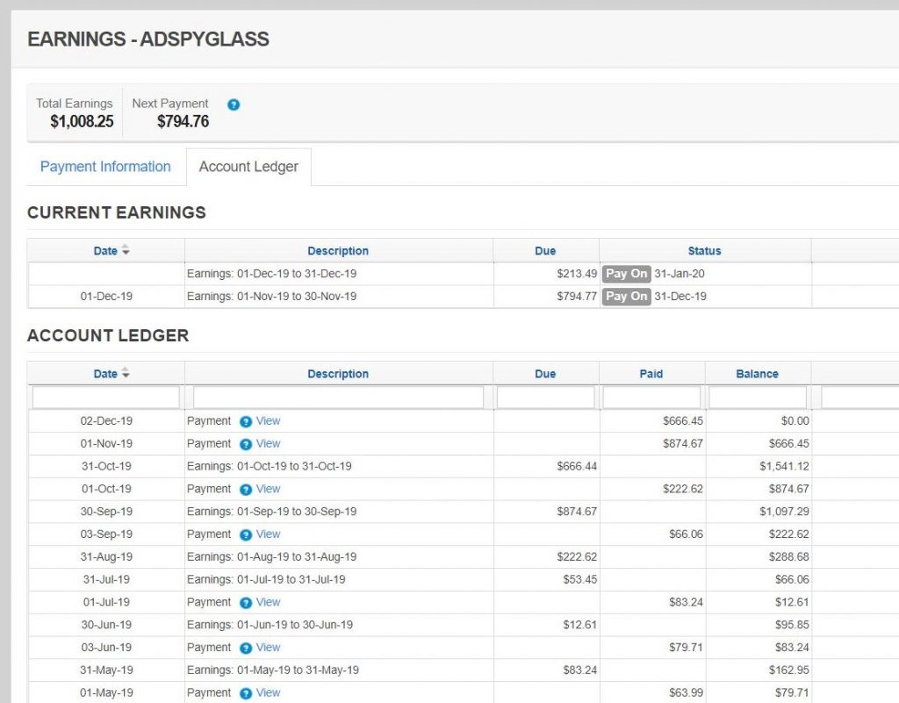Open help icon beside Next Payment
899x703 pixels.
tap(234, 104)
